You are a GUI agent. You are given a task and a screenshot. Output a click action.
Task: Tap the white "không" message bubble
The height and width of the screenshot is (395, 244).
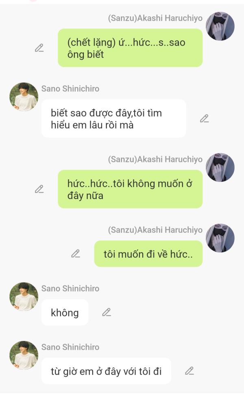[x=65, y=313]
